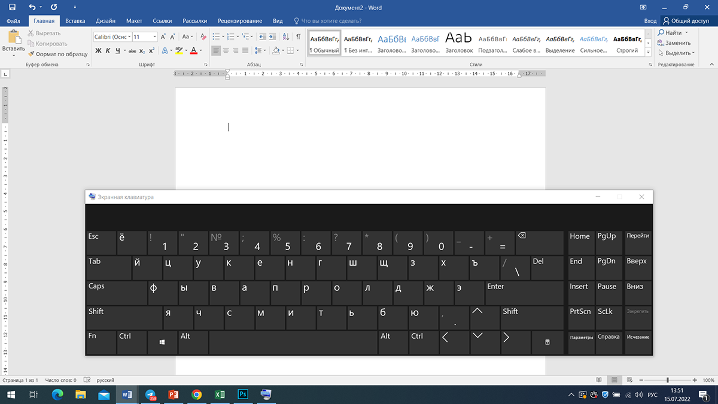Viewport: 718px width, 404px height.
Task: Align text left in paragraph group
Action: [x=216, y=51]
